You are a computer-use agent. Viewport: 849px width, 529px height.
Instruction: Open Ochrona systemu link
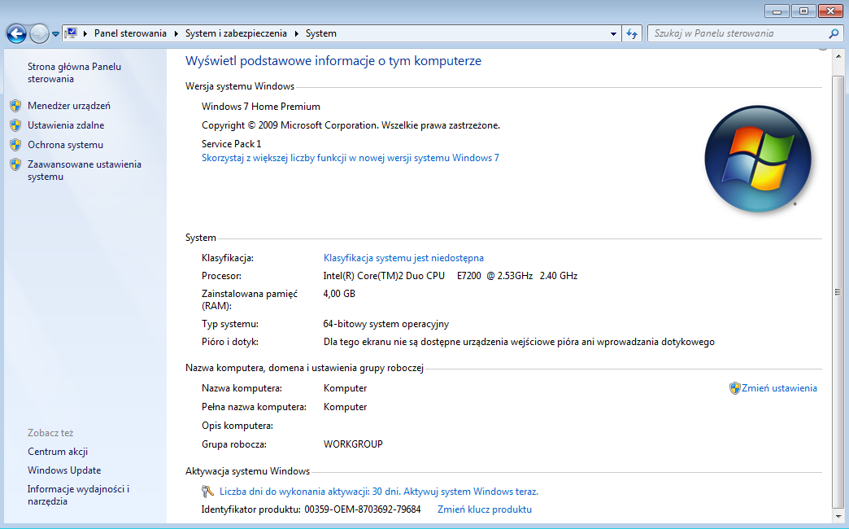click(65, 145)
